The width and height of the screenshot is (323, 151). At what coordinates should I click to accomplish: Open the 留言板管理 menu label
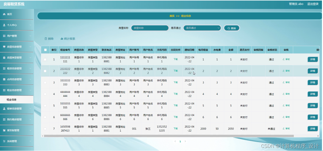click(13, 130)
